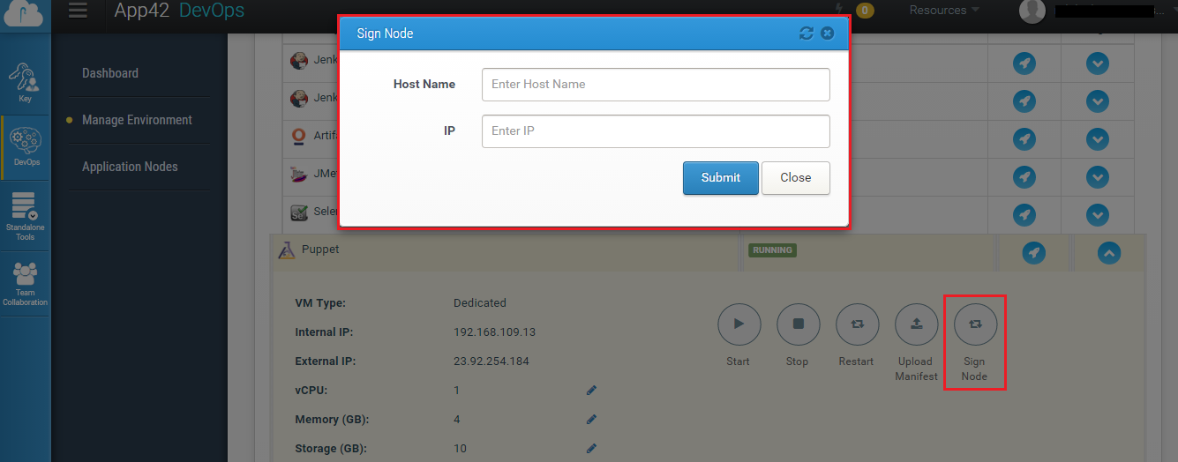Refresh the Sign Node dialog
The height and width of the screenshot is (462, 1178).
coord(806,34)
